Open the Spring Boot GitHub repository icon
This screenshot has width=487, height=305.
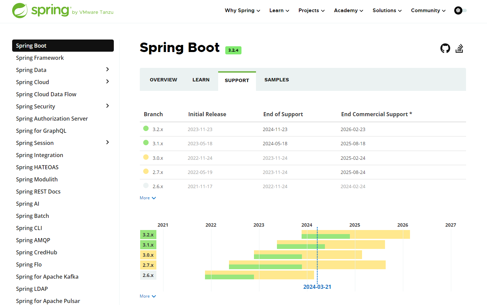click(x=445, y=48)
